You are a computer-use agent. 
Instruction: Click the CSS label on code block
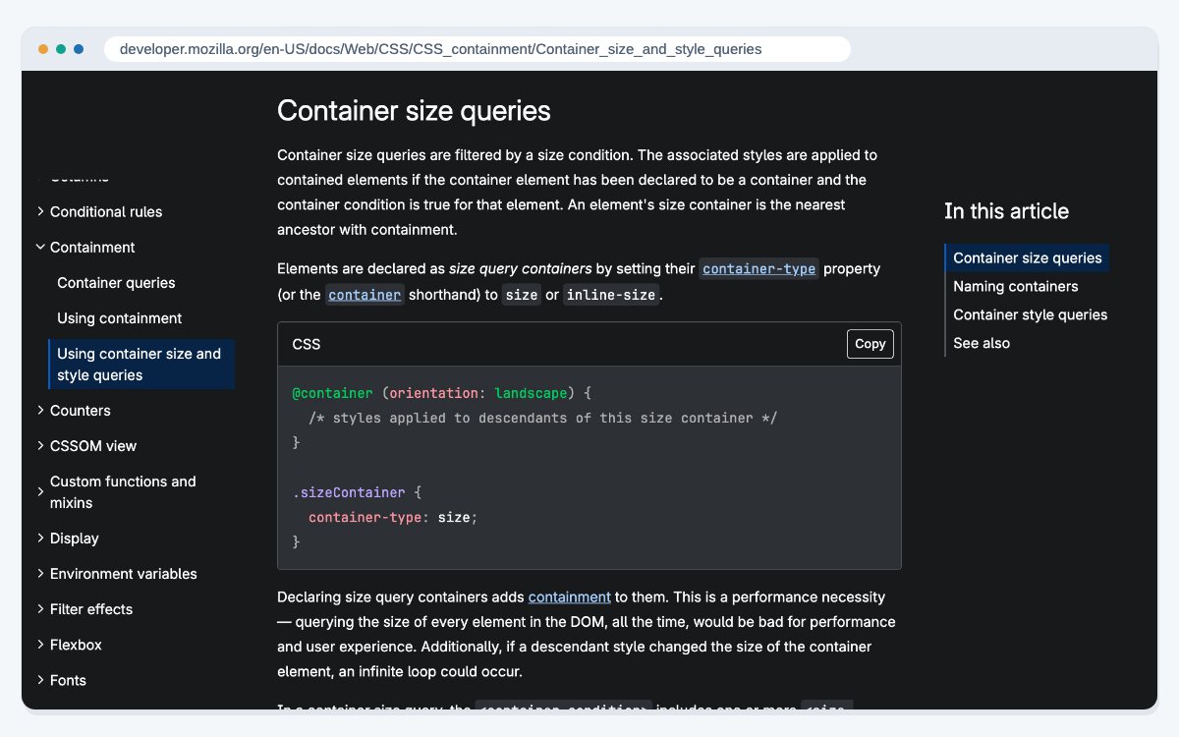point(307,344)
